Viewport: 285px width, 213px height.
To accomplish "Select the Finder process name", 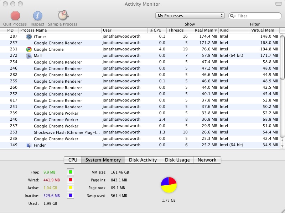I will pos(40,145).
